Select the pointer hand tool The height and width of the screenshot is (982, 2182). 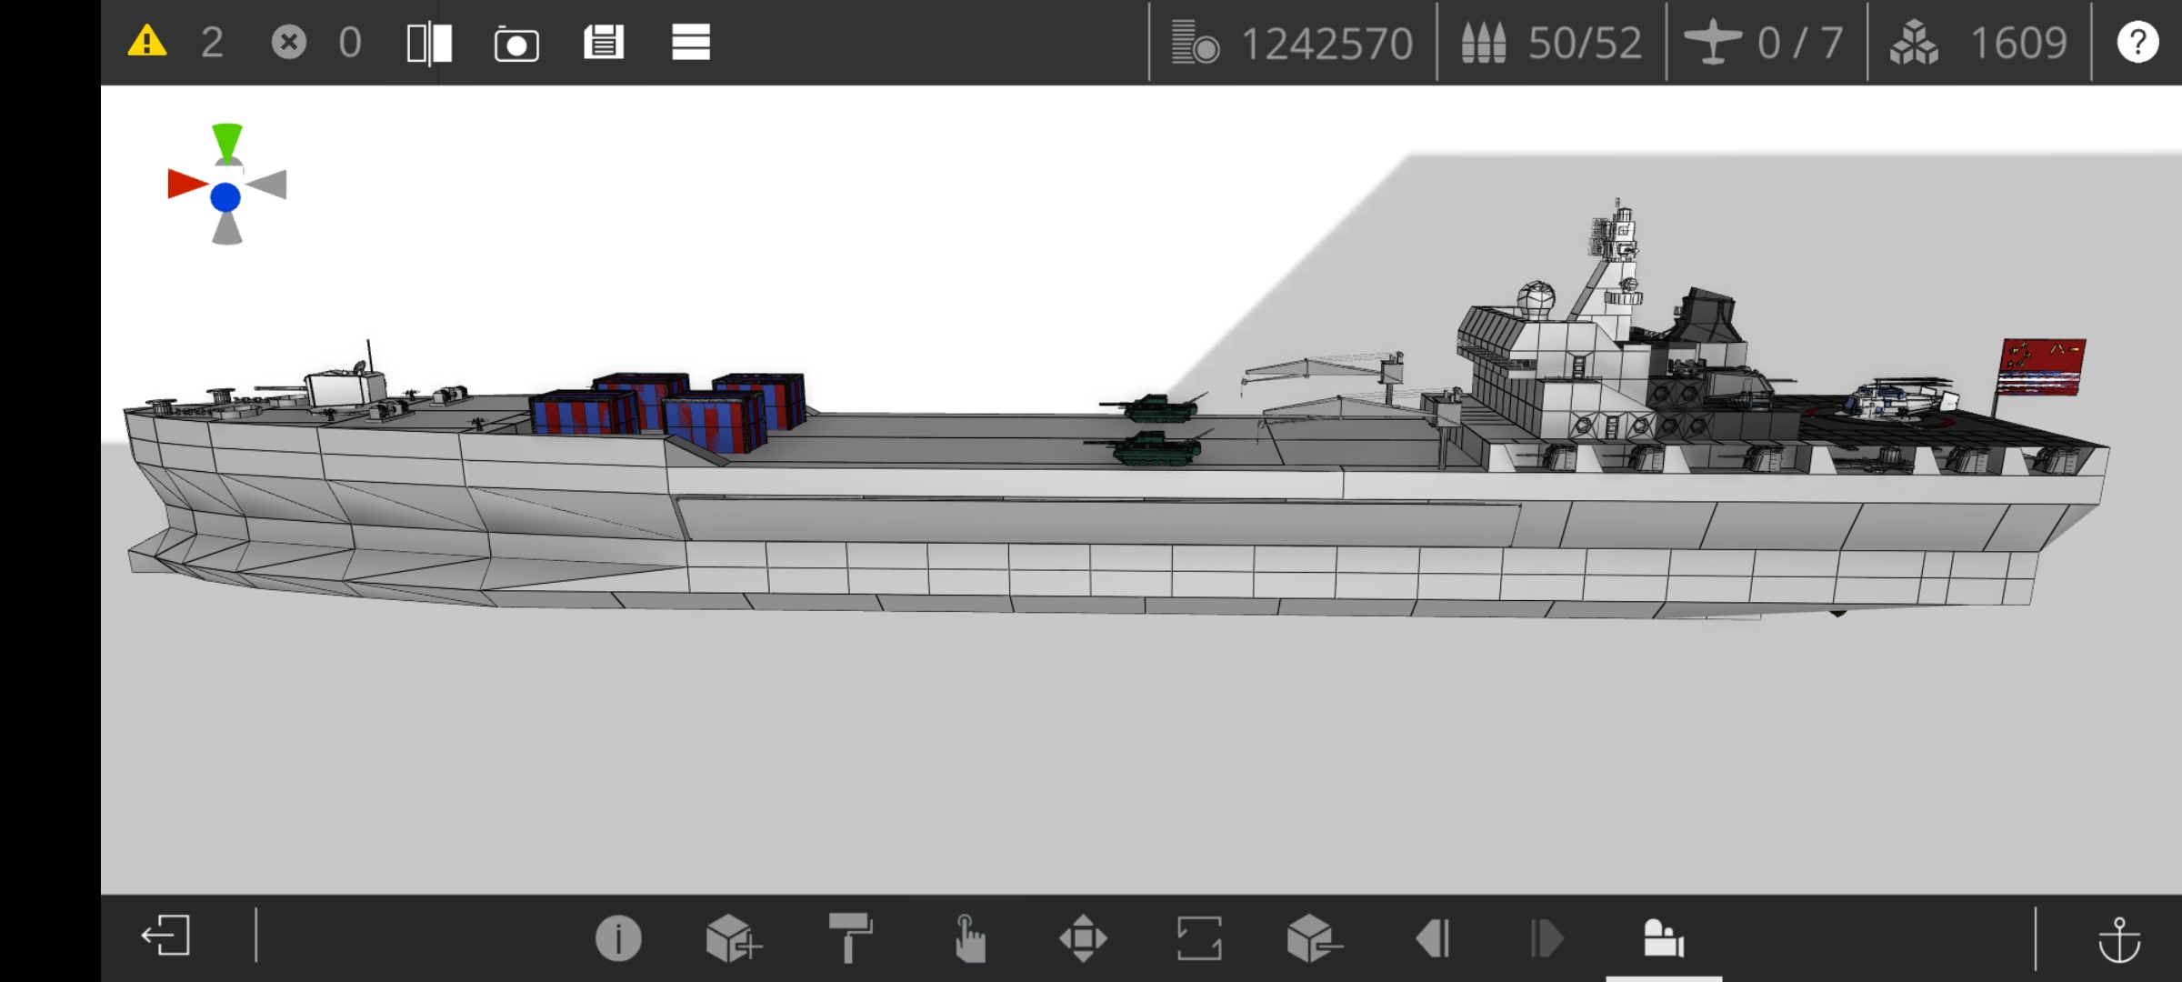point(969,937)
